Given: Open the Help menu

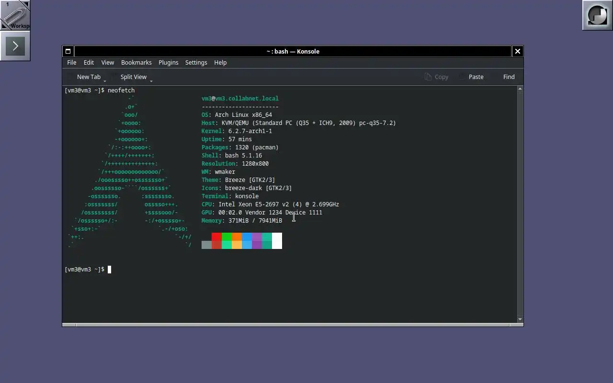Looking at the screenshot, I should [x=220, y=63].
